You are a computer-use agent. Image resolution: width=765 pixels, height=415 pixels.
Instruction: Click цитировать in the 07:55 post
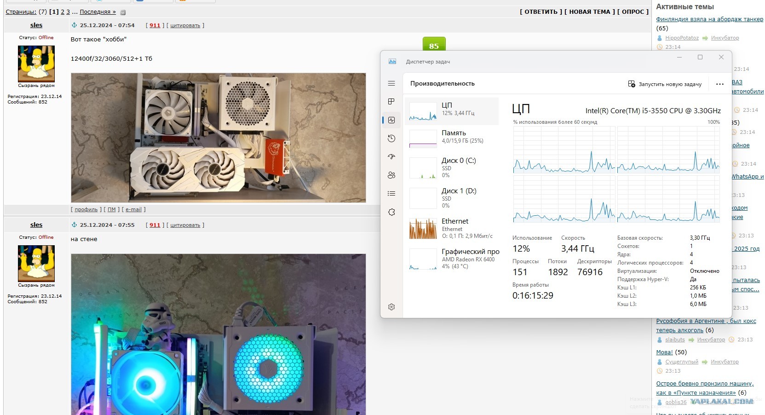pyautogui.click(x=185, y=225)
